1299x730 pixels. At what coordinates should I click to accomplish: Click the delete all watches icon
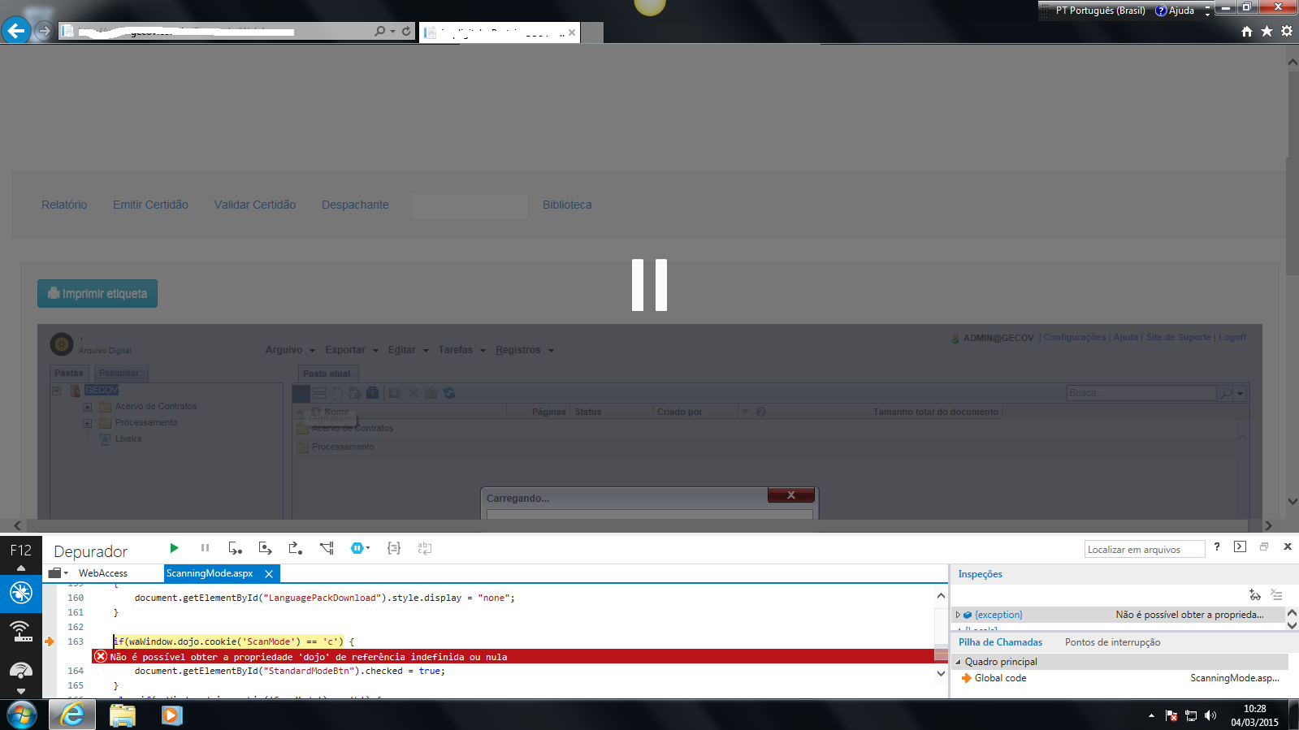click(x=1276, y=594)
